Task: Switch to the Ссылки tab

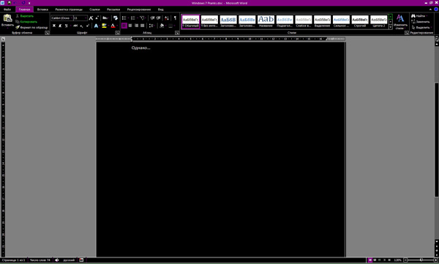Action: click(94, 10)
